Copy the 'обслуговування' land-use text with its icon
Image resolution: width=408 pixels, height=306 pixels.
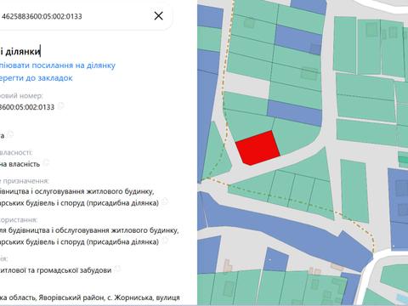click(x=164, y=241)
